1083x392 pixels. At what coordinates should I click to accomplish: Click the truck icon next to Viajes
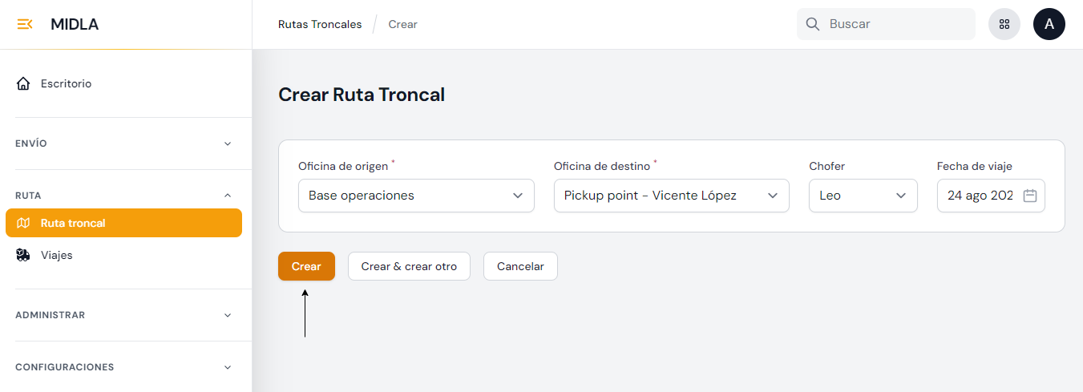pos(23,255)
